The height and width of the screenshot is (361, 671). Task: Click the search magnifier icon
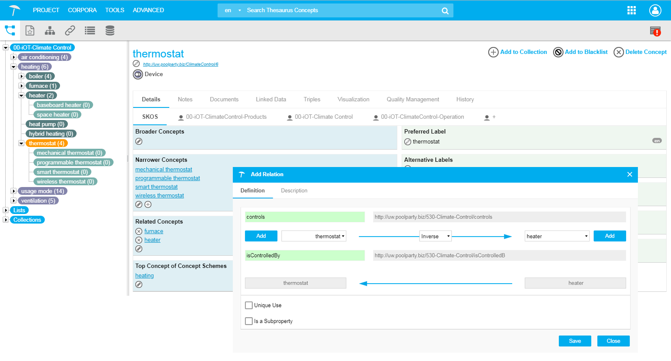tap(445, 10)
